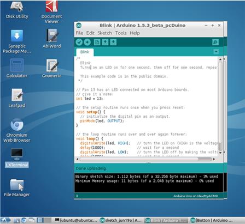Click the Arduino logo icon in title bar
This screenshot has width=245, height=224.
point(79,26)
